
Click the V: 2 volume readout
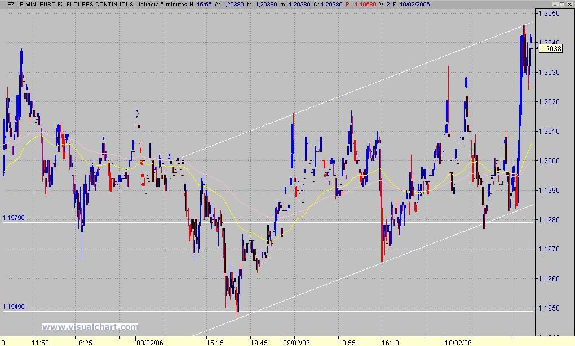384,4
